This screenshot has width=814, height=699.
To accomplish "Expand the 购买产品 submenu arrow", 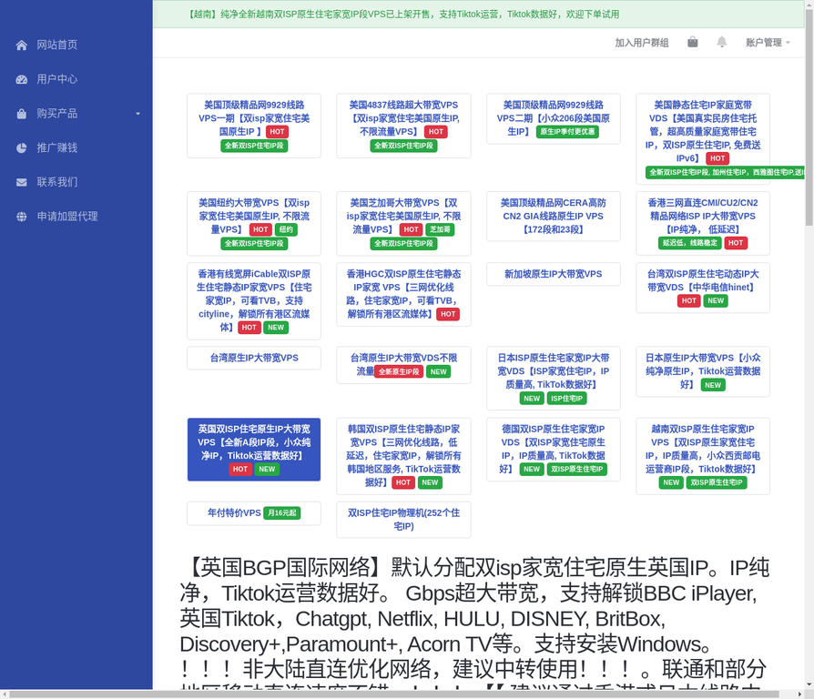I will [x=138, y=114].
